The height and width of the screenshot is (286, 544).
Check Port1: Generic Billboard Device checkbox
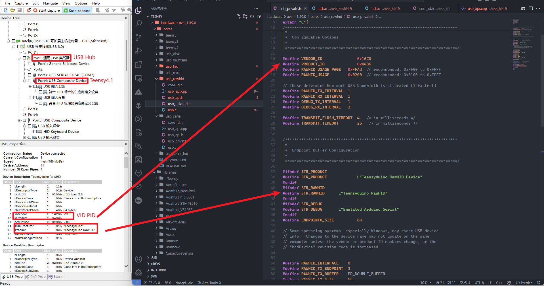click(x=30, y=64)
